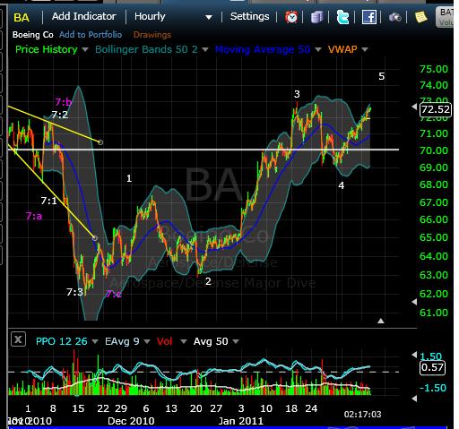Share chart via Twitter bird icon

click(342, 17)
